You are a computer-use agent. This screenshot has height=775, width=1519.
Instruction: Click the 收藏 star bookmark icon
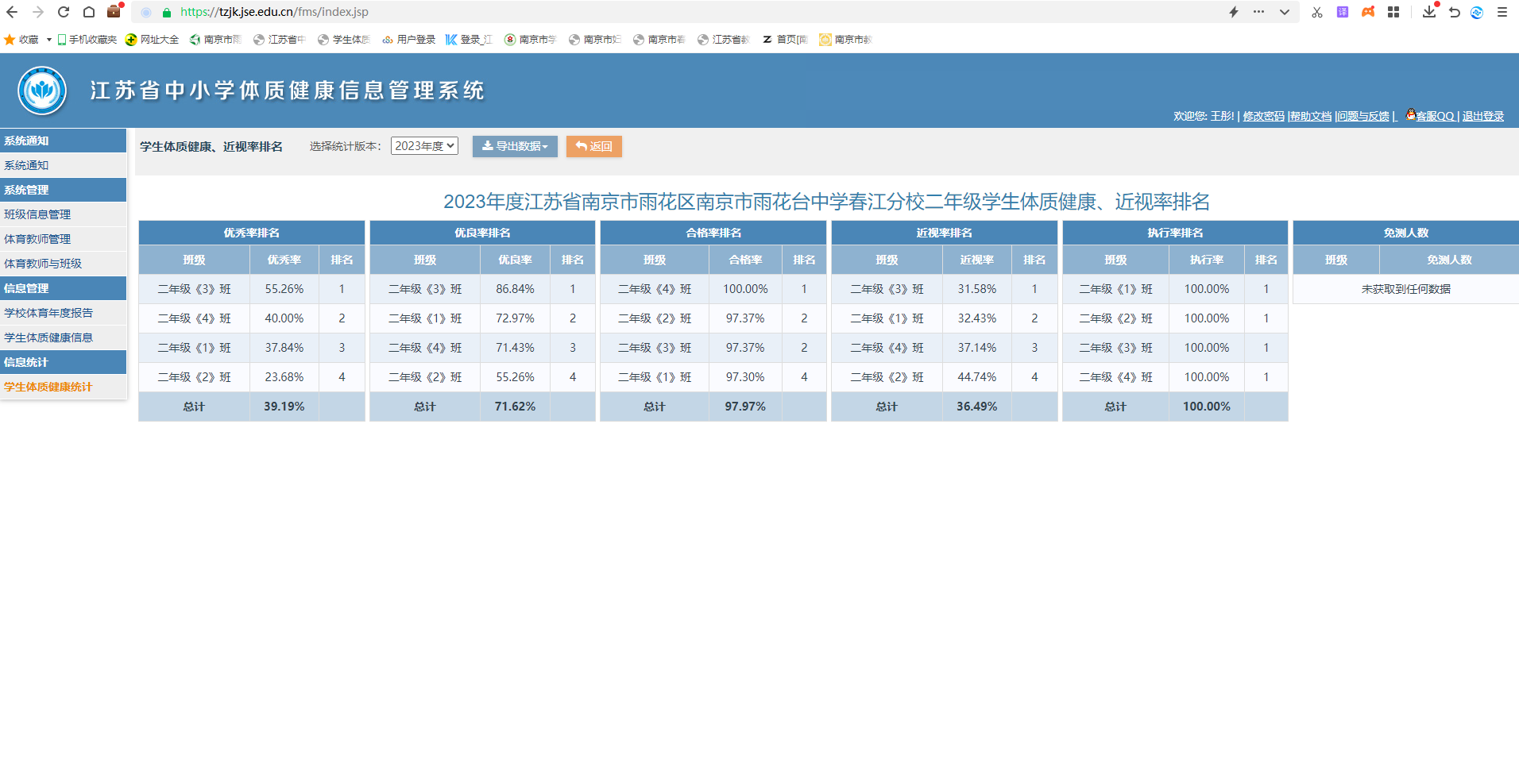coord(10,39)
